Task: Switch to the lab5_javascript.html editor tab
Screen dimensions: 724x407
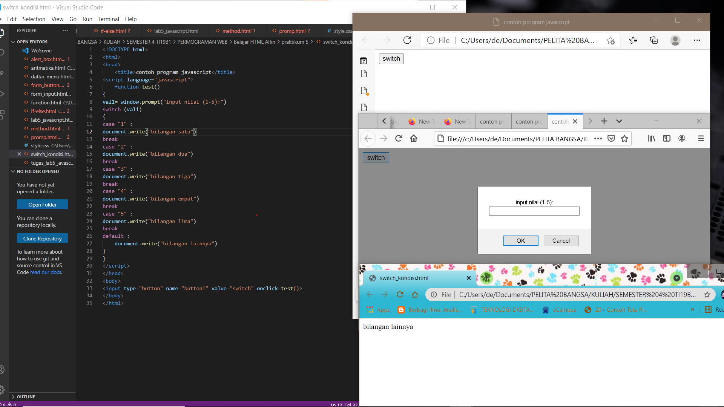Action: [x=176, y=31]
